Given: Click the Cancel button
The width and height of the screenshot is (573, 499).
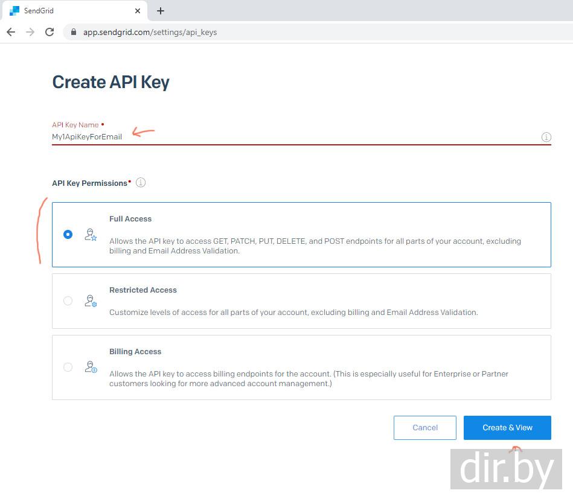Looking at the screenshot, I should pos(424,427).
